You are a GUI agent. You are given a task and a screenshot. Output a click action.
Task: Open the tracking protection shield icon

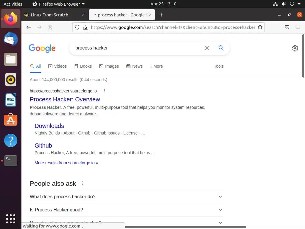[x=77, y=27]
